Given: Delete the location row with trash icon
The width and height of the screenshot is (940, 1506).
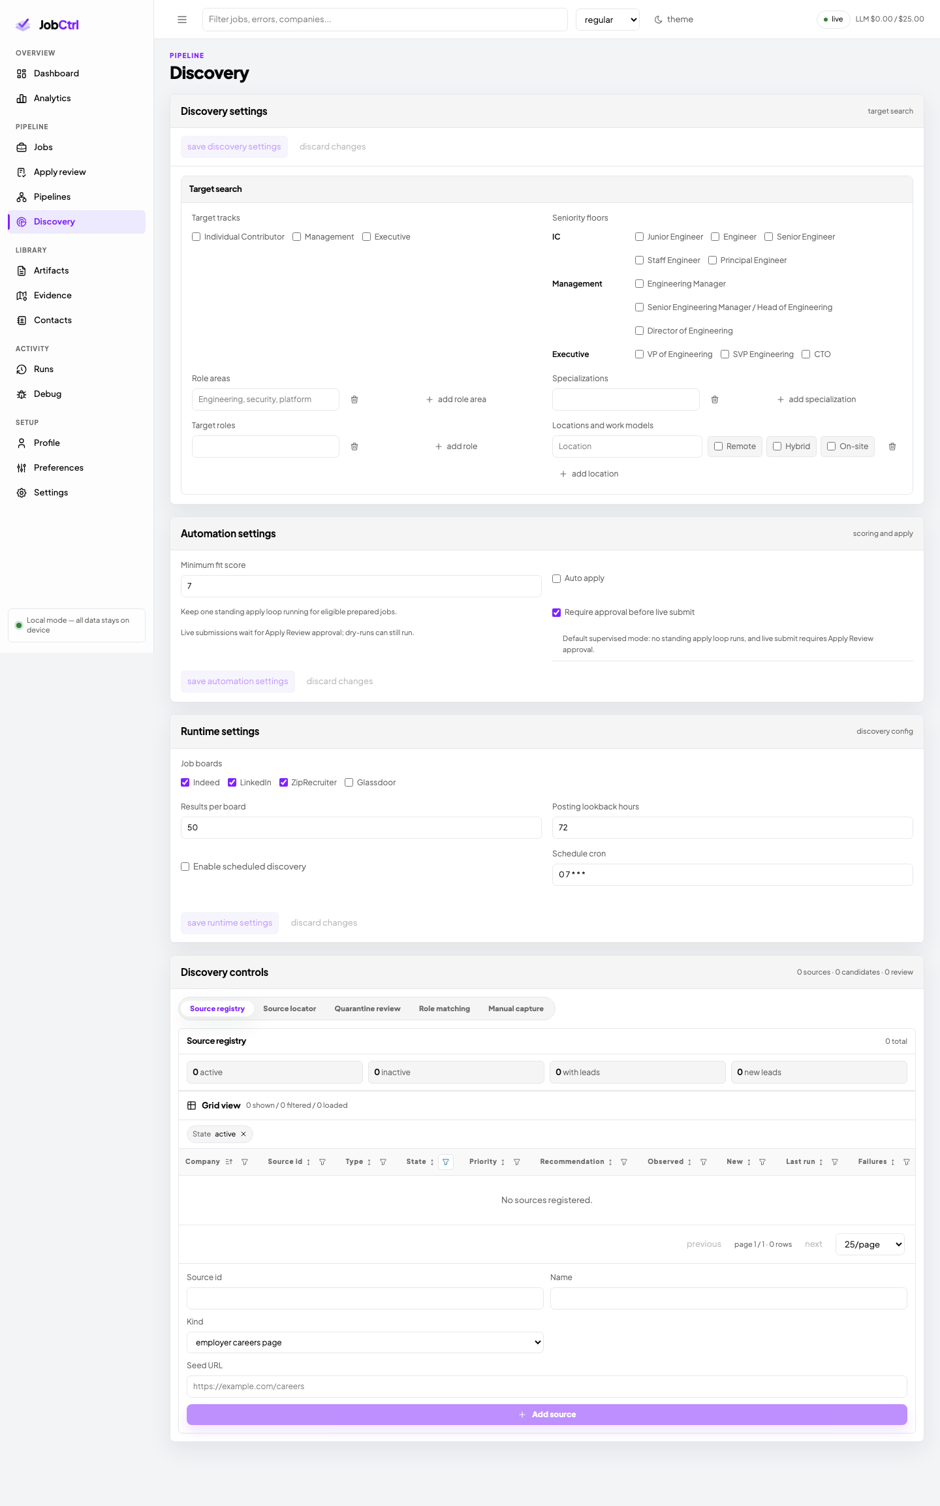Looking at the screenshot, I should tap(892, 447).
